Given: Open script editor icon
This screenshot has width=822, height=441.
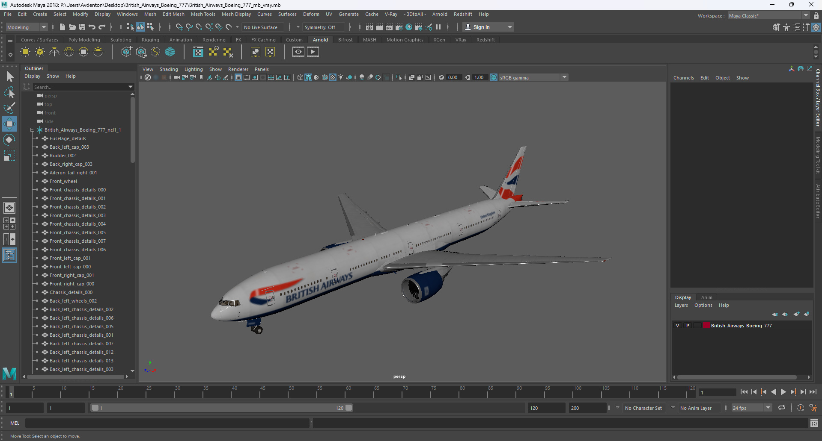Looking at the screenshot, I should (x=814, y=423).
